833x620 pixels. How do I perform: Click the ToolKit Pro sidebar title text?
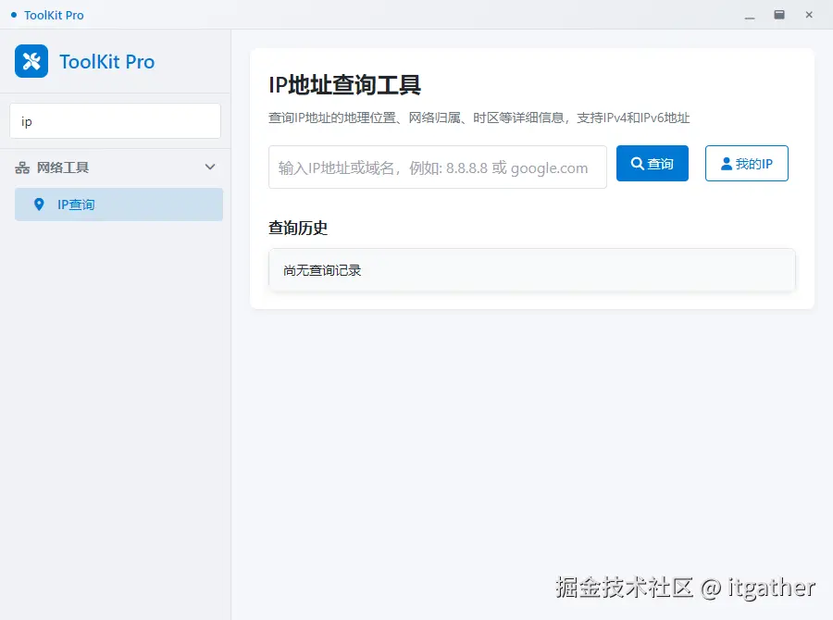point(106,62)
